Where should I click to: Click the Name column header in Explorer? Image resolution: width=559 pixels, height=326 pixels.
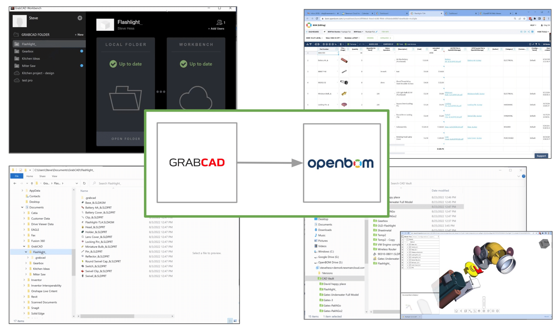tap(84, 191)
